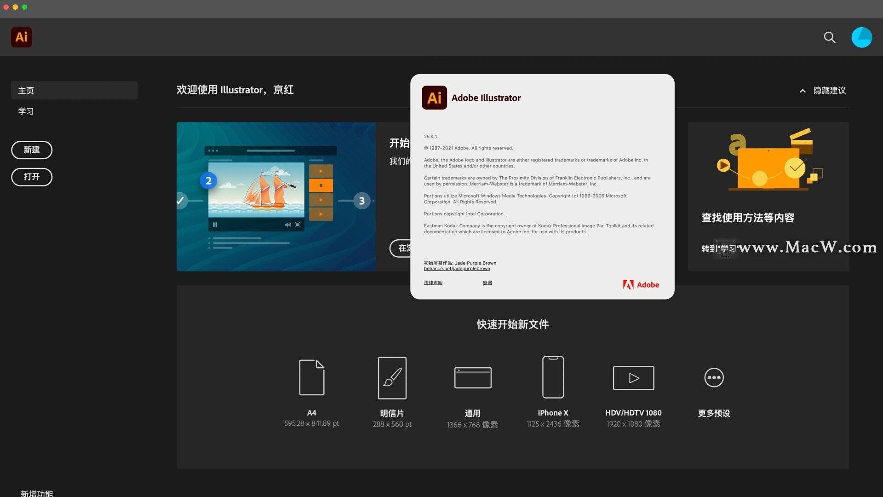Collapse suggestions with 隐藏建议 chevron
This screenshot has height=497, width=883.
803,91
